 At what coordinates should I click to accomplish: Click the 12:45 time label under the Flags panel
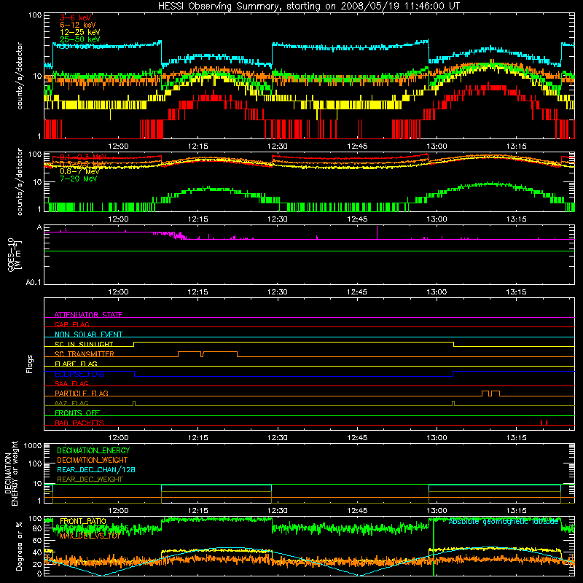click(357, 438)
